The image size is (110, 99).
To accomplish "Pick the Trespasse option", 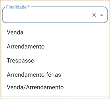I will pyautogui.click(x=55, y=61).
